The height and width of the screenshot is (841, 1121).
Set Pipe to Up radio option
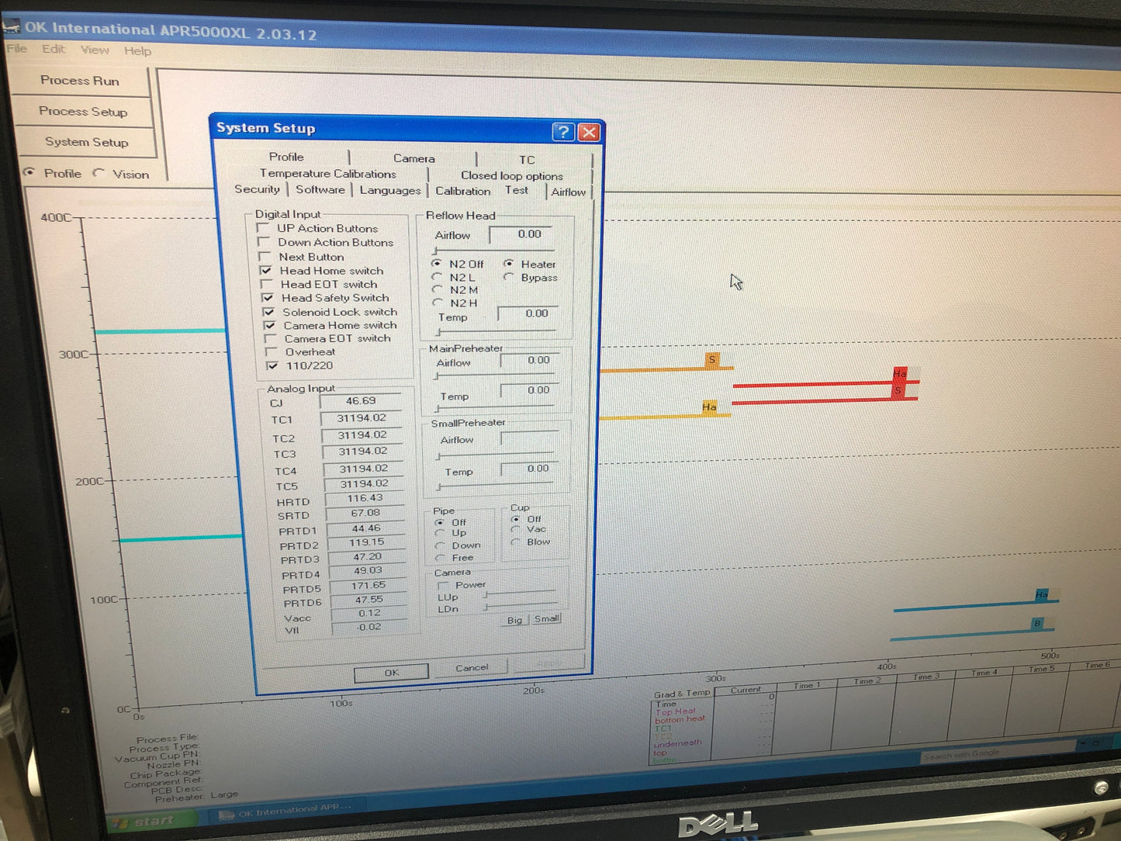[440, 533]
